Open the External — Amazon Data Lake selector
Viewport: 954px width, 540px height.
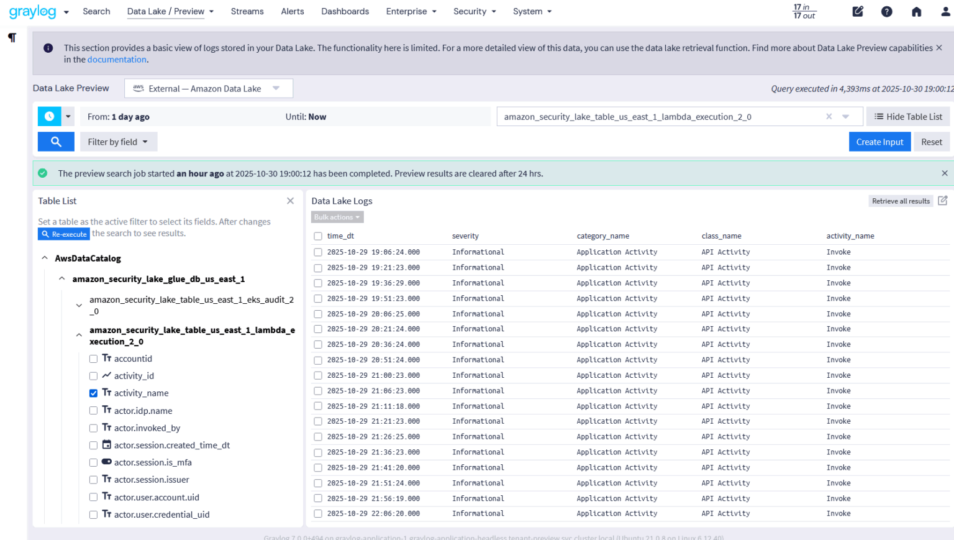(208, 88)
